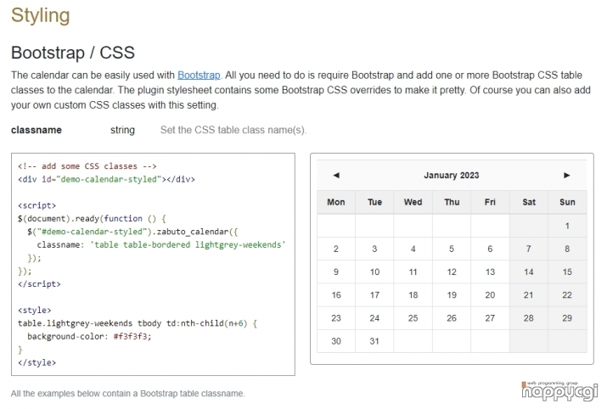Click the Mon column header

pos(336,202)
